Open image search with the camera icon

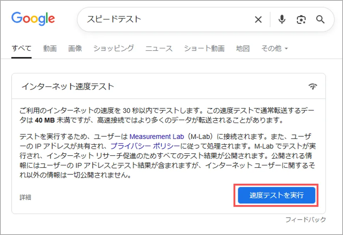click(x=301, y=19)
